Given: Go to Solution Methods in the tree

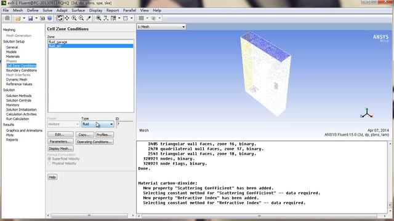Looking at the screenshot, I should click(19, 96).
